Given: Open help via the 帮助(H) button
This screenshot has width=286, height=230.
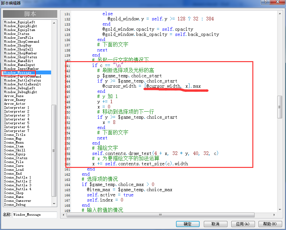Looking at the screenshot, I should (270, 224).
